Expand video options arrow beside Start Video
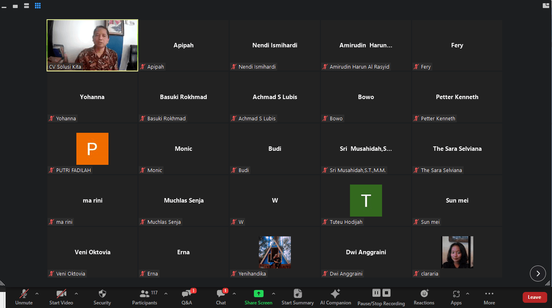This screenshot has width=552, height=308. (76, 294)
